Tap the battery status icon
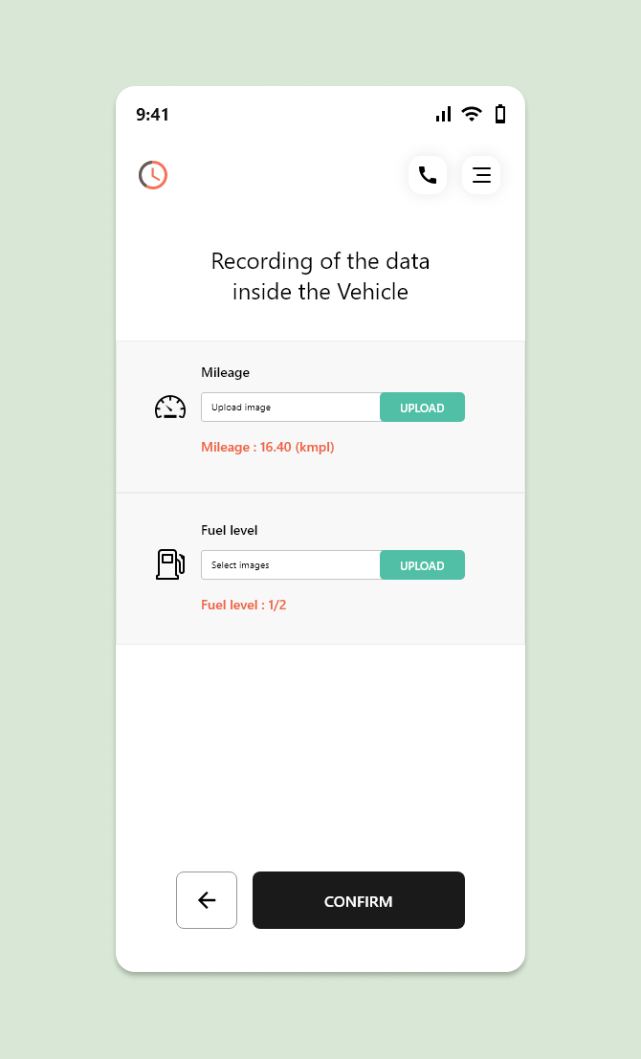This screenshot has height=1059, width=641. coord(499,114)
